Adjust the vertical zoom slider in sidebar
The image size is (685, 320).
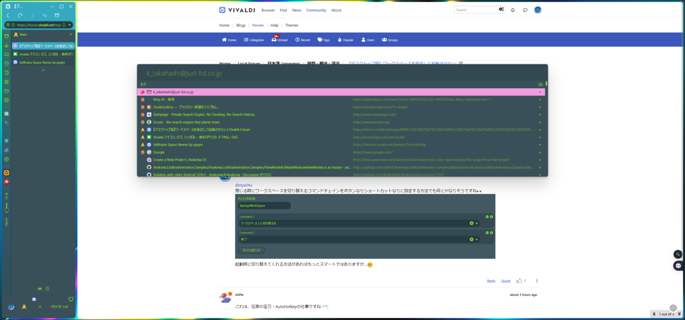point(6,208)
